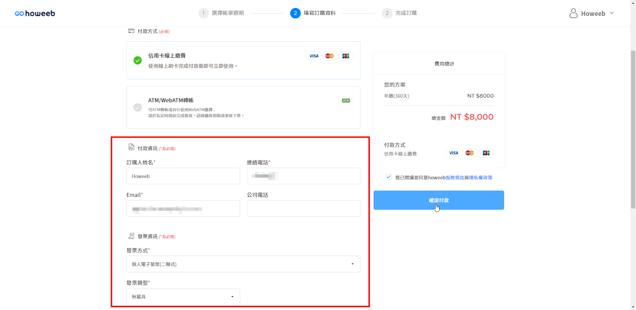
Task: Jump to final step 完成訂購
Action: [x=399, y=13]
